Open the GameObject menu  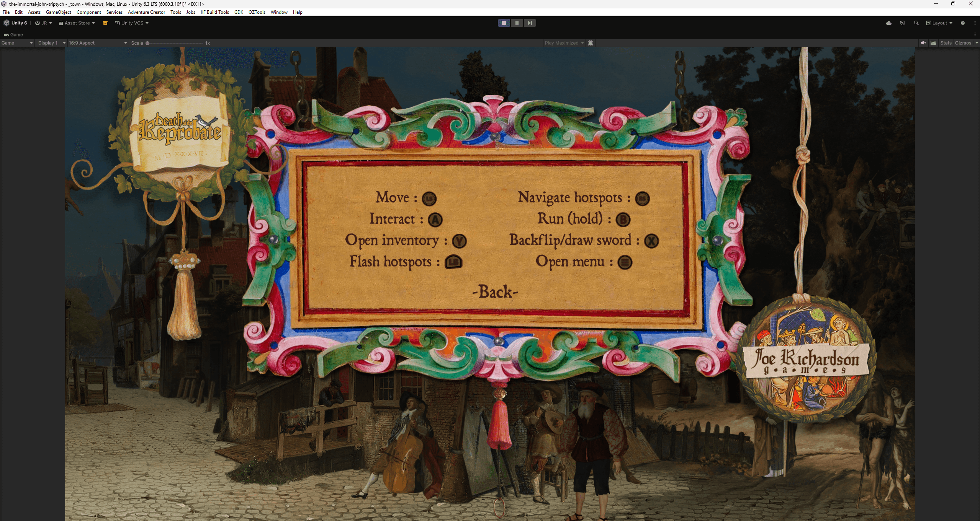click(x=58, y=12)
